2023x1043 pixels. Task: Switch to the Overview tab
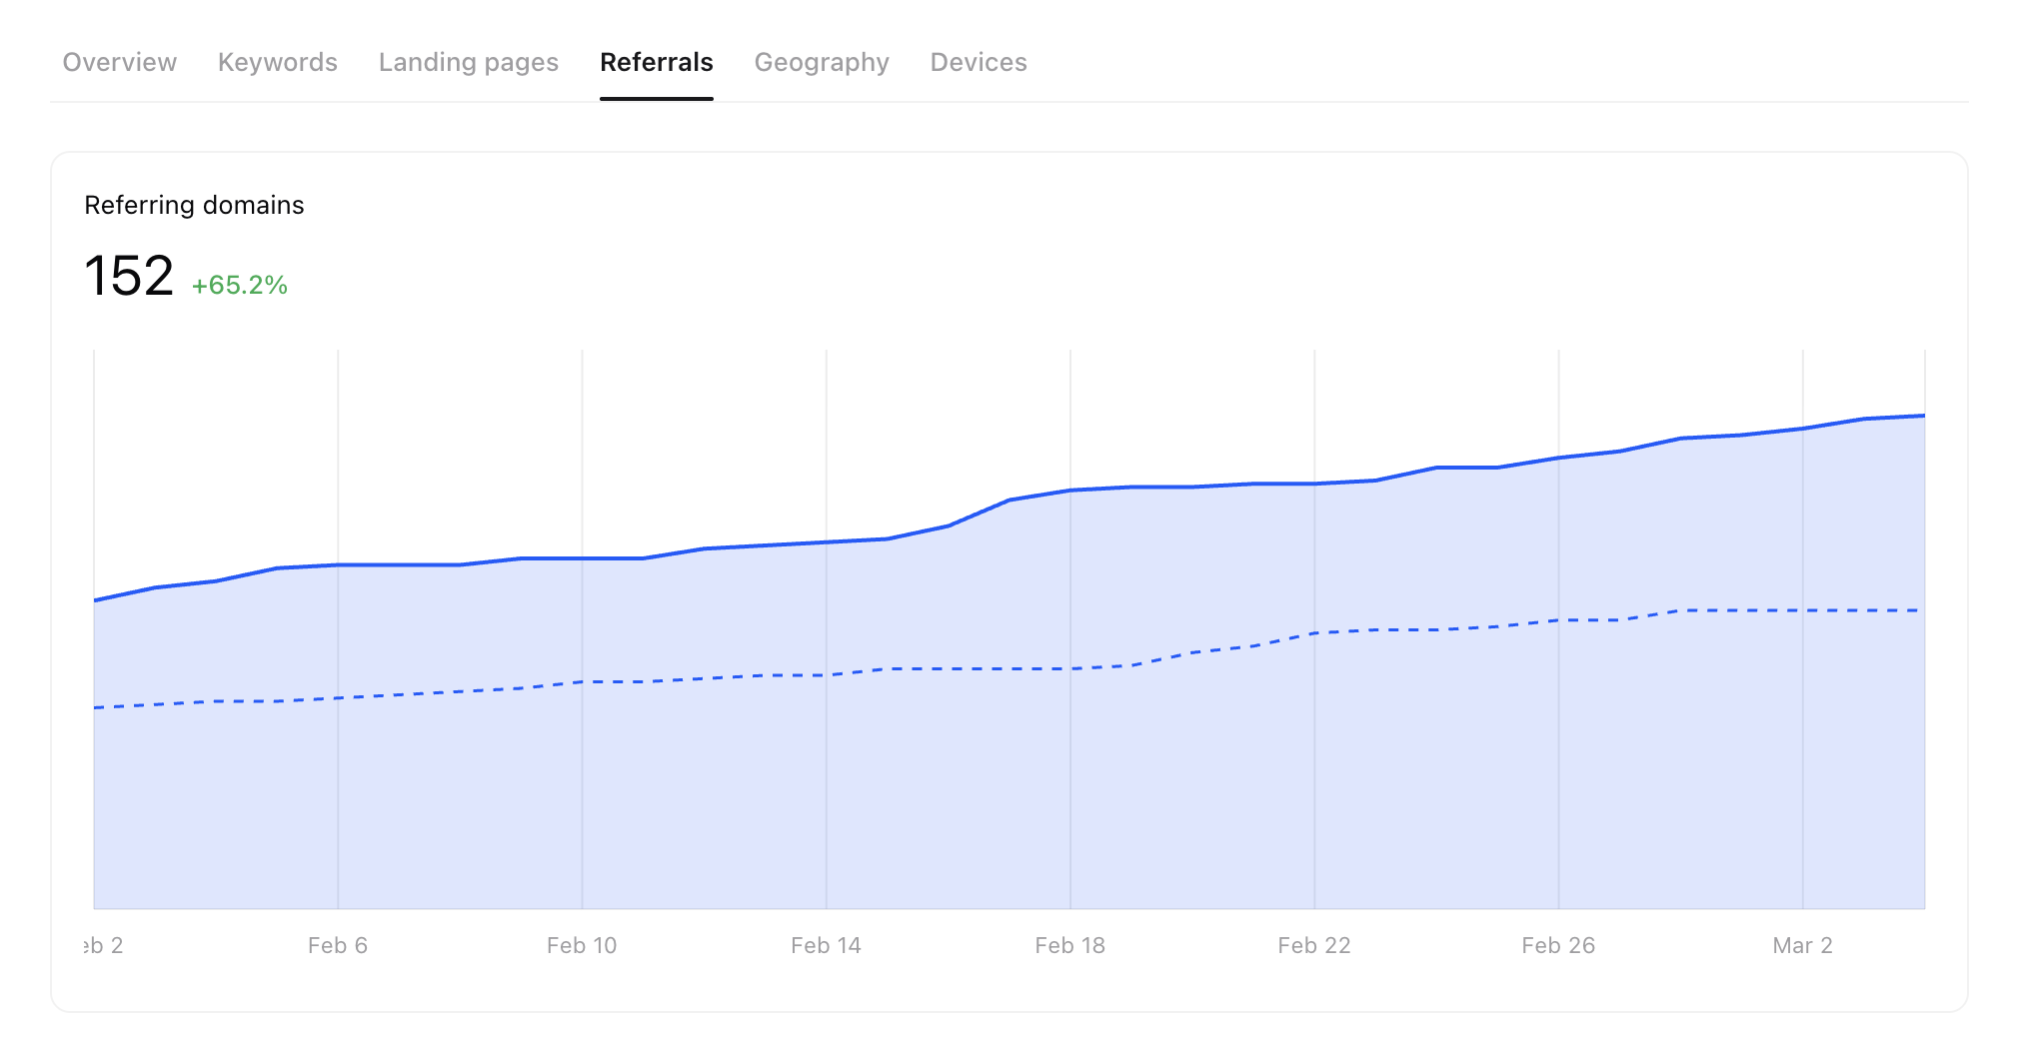point(119,62)
